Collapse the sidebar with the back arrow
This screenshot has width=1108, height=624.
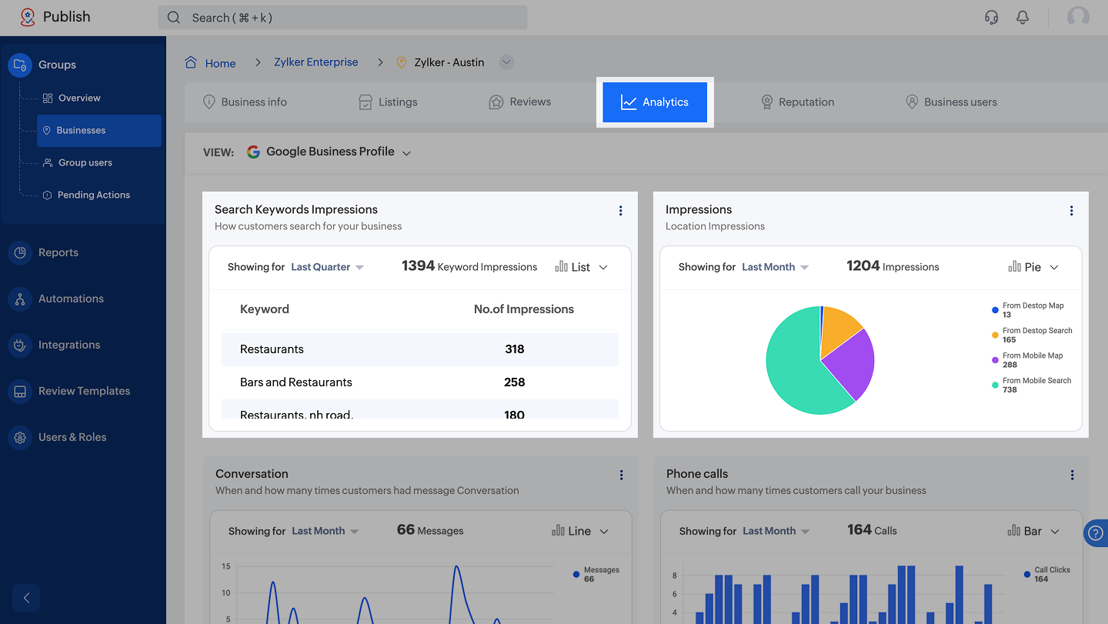point(26,598)
